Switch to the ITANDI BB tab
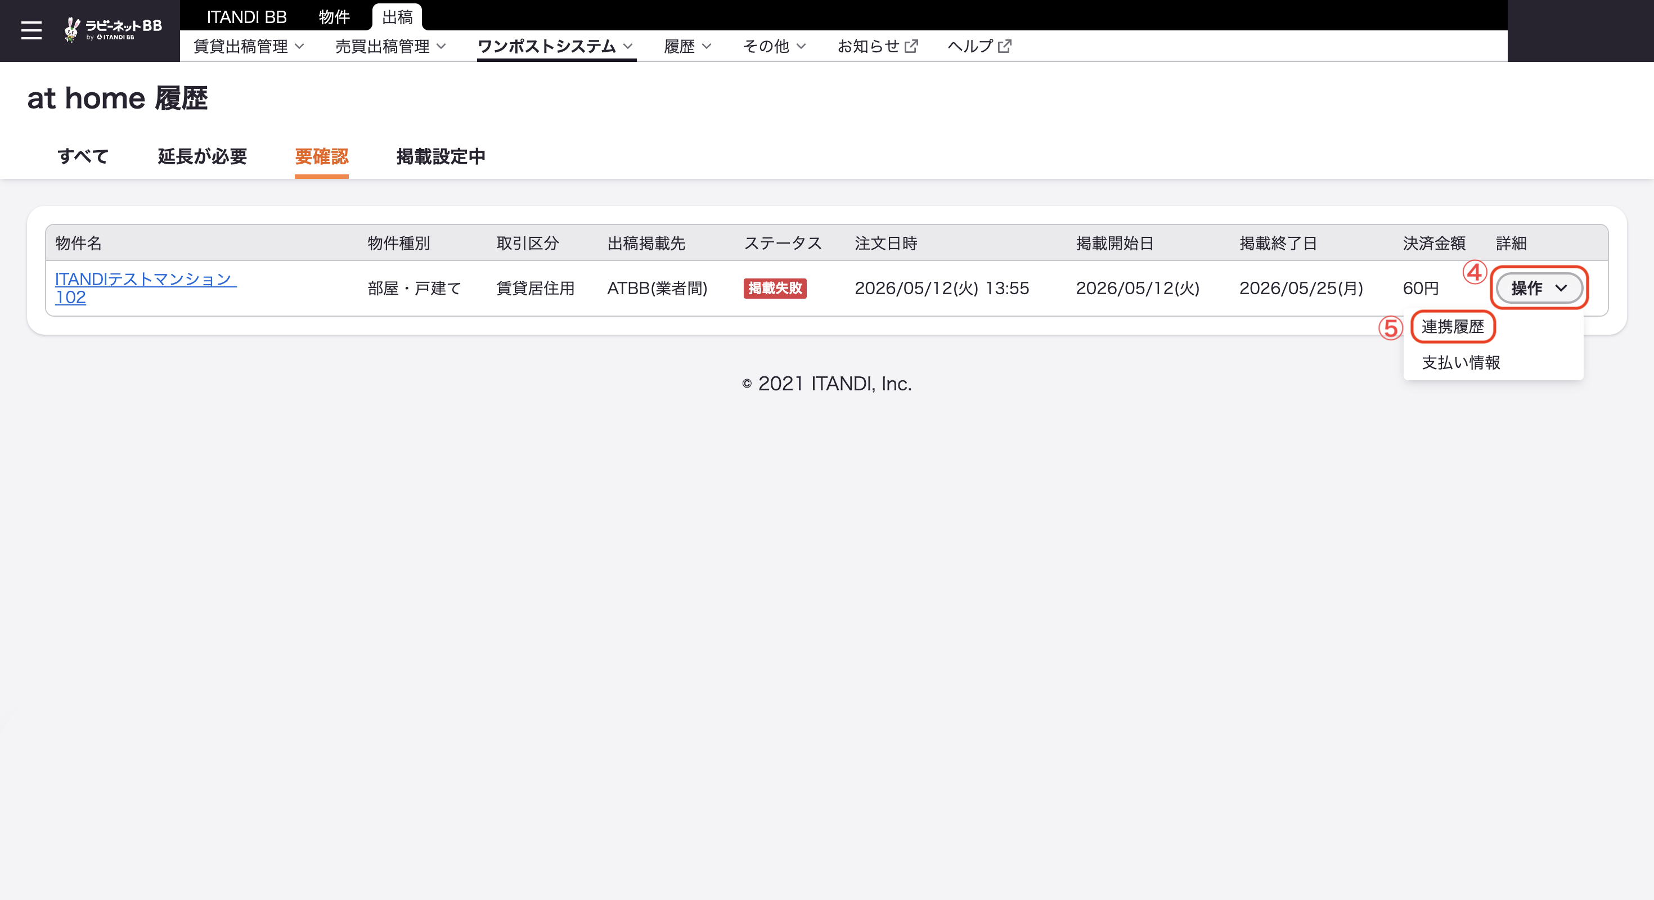This screenshot has height=900, width=1654. [246, 17]
